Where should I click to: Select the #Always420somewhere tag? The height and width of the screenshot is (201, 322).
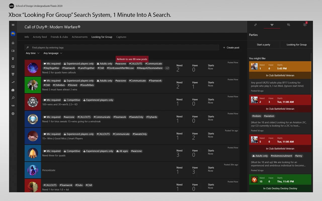pyautogui.click(x=150, y=68)
